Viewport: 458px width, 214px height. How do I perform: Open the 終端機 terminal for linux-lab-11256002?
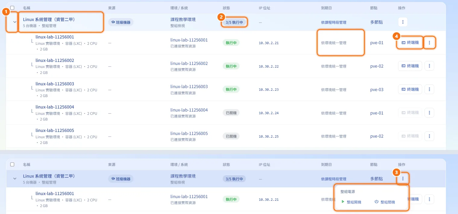[x=410, y=66]
